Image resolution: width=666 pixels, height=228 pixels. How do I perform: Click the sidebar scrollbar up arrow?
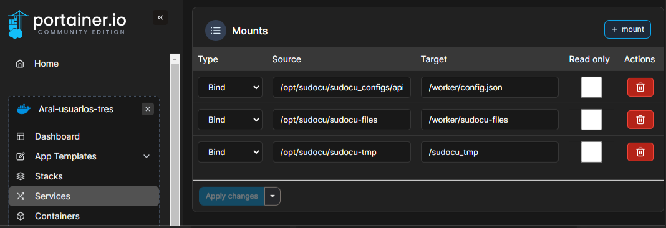click(175, 59)
